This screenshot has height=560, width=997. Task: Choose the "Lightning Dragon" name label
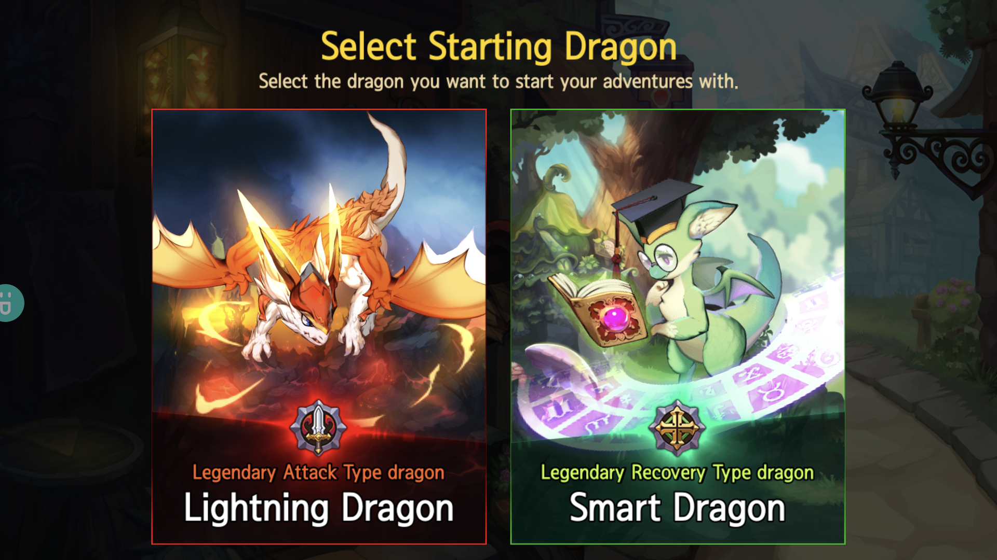tap(319, 508)
